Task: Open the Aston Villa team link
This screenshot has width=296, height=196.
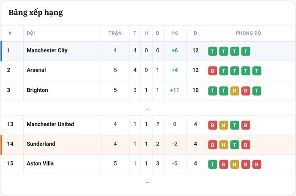Action: 40,163
